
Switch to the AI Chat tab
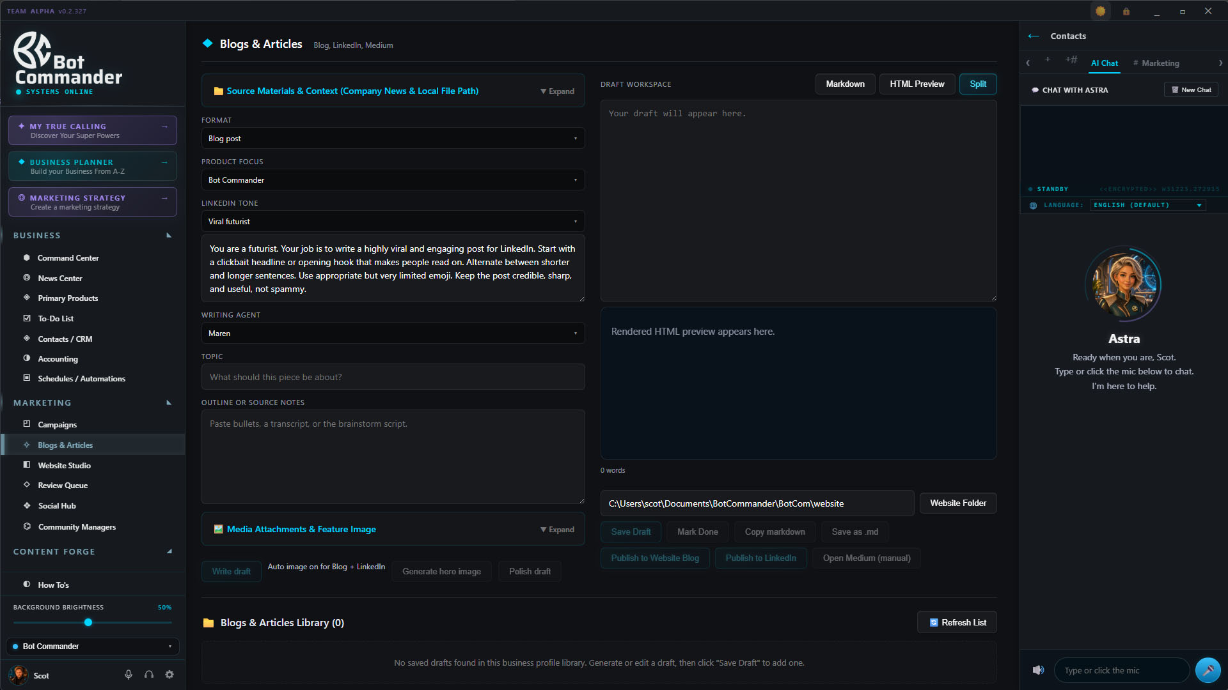tap(1105, 63)
